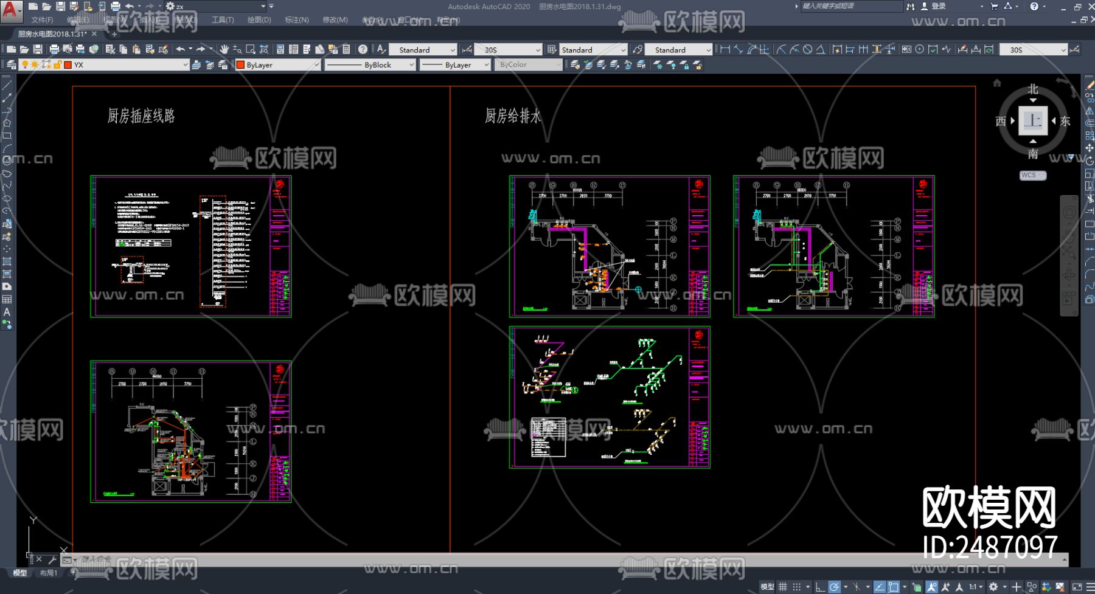Open the 30S dimension style dropdown after text style
This screenshot has width=1095, height=594.
[508, 50]
